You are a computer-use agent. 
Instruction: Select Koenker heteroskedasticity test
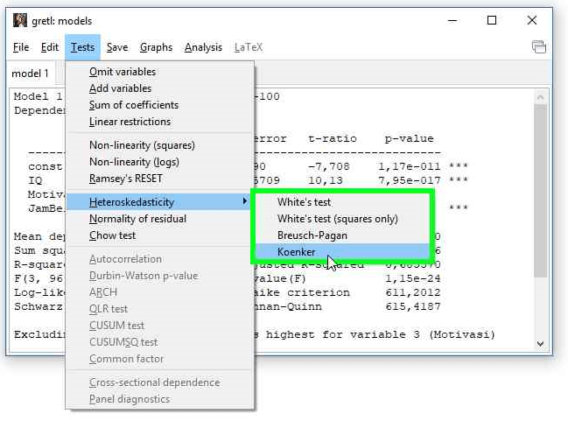point(297,252)
